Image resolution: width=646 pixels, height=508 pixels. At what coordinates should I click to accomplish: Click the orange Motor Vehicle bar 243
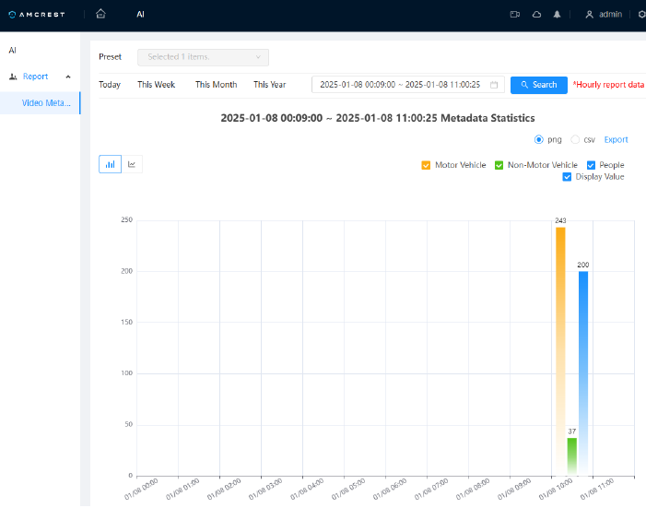point(560,351)
